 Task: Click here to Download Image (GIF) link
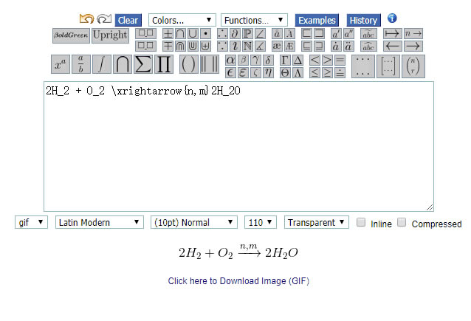point(238,280)
